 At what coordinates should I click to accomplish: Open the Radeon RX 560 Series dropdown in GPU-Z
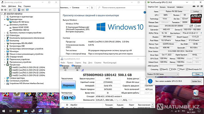point(163,74)
